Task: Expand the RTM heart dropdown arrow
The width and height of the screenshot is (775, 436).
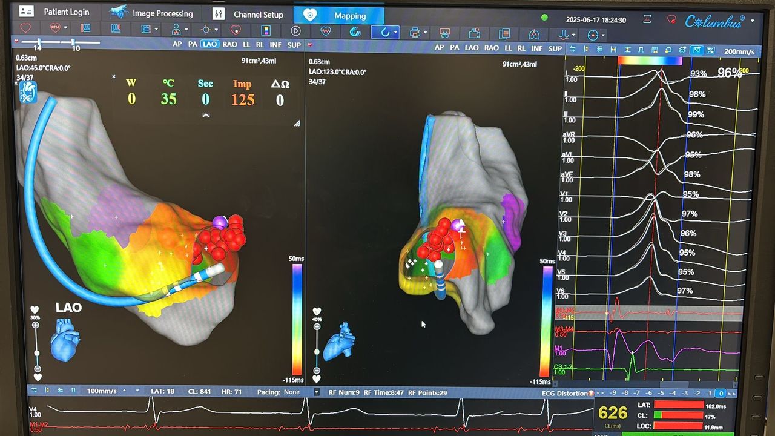Action: 65,28
